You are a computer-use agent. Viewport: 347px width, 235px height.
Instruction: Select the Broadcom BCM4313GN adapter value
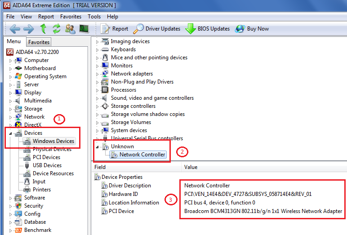point(263,211)
